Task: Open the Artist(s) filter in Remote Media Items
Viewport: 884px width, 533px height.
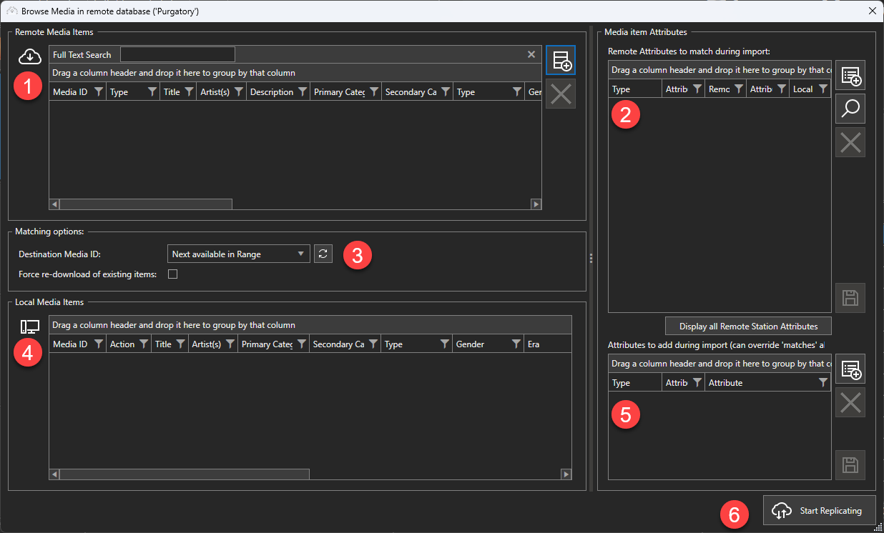Action: point(239,91)
